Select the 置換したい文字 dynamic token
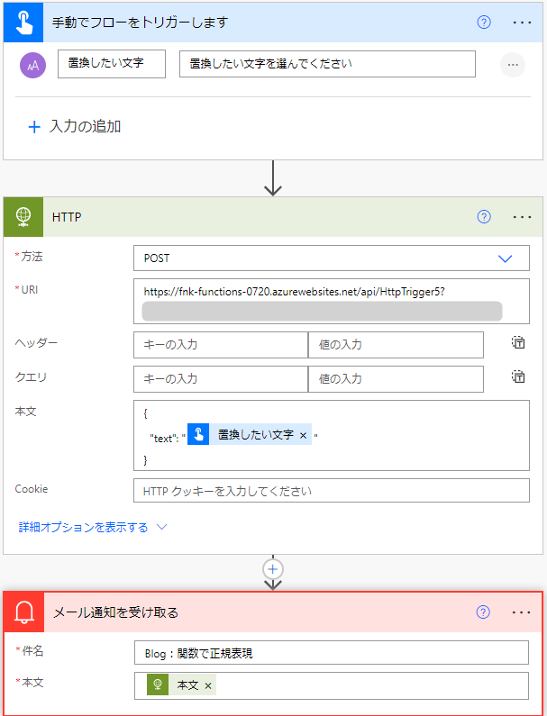547x716 pixels. [250, 434]
